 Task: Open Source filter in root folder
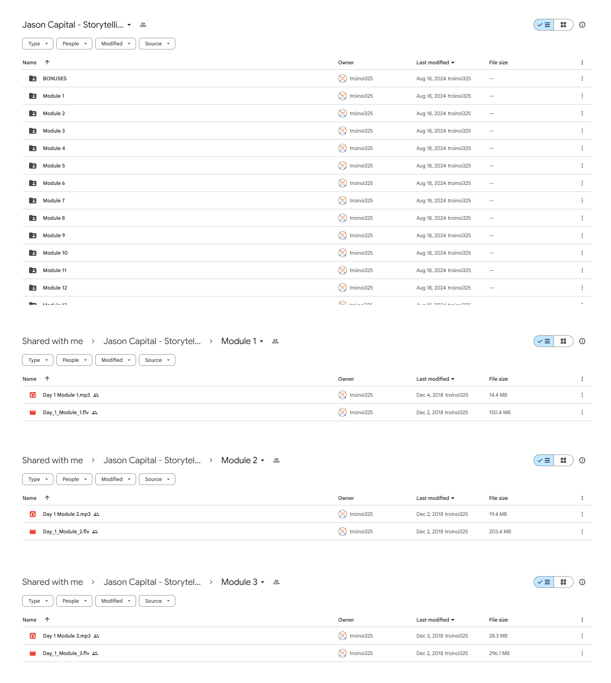pyautogui.click(x=157, y=44)
